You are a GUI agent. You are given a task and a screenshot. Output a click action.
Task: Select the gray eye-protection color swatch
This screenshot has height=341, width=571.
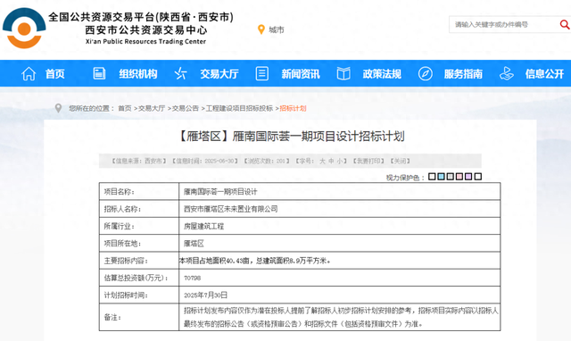point(450,177)
